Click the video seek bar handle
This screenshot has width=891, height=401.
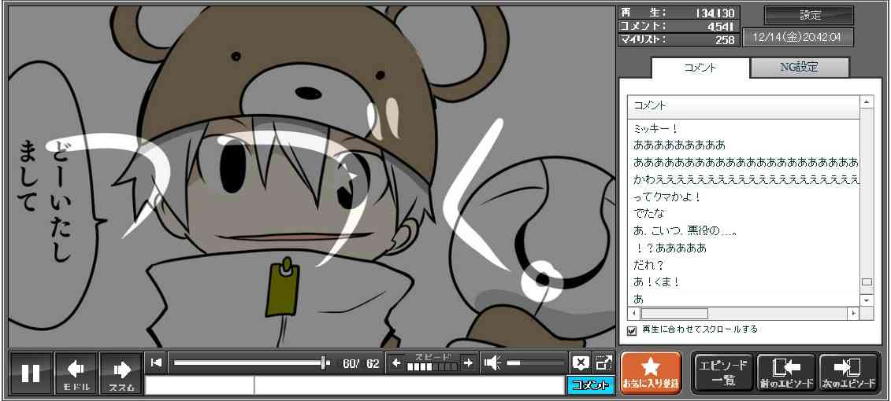click(324, 362)
